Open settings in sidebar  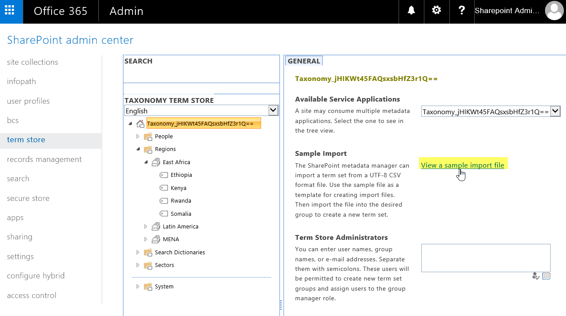(x=20, y=256)
